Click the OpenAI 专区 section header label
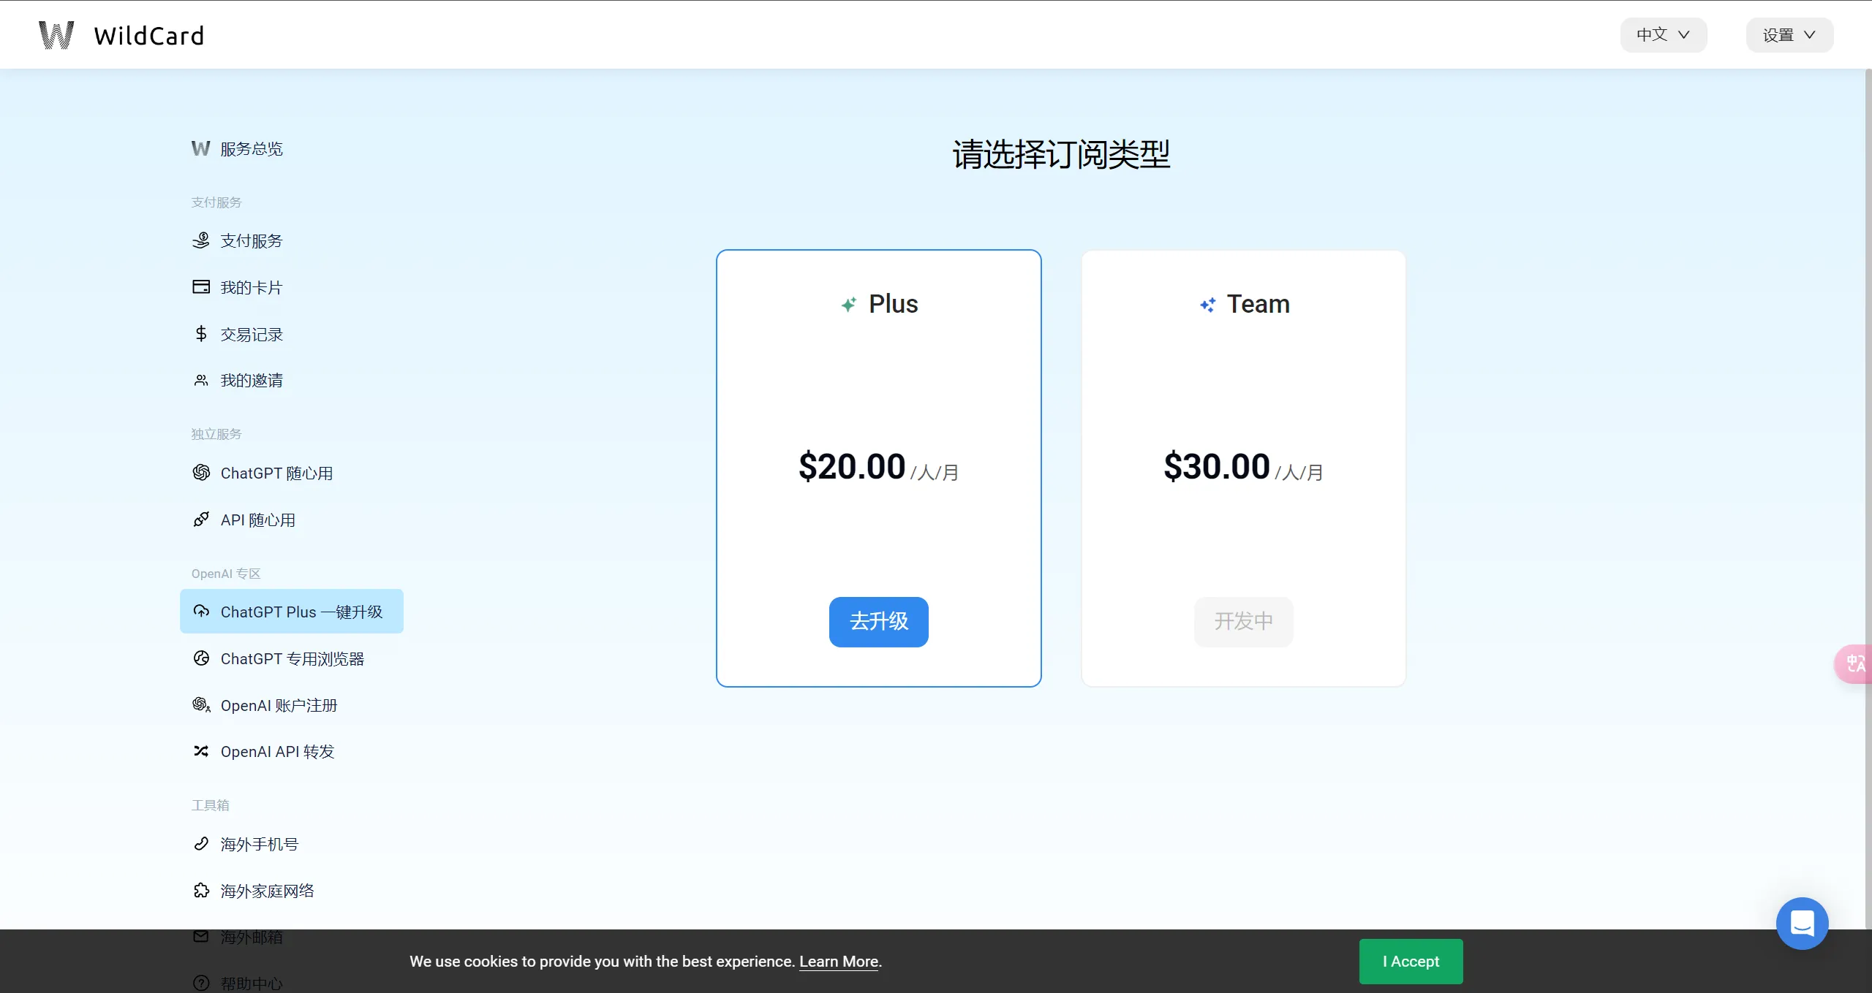The width and height of the screenshot is (1872, 993). (x=226, y=574)
